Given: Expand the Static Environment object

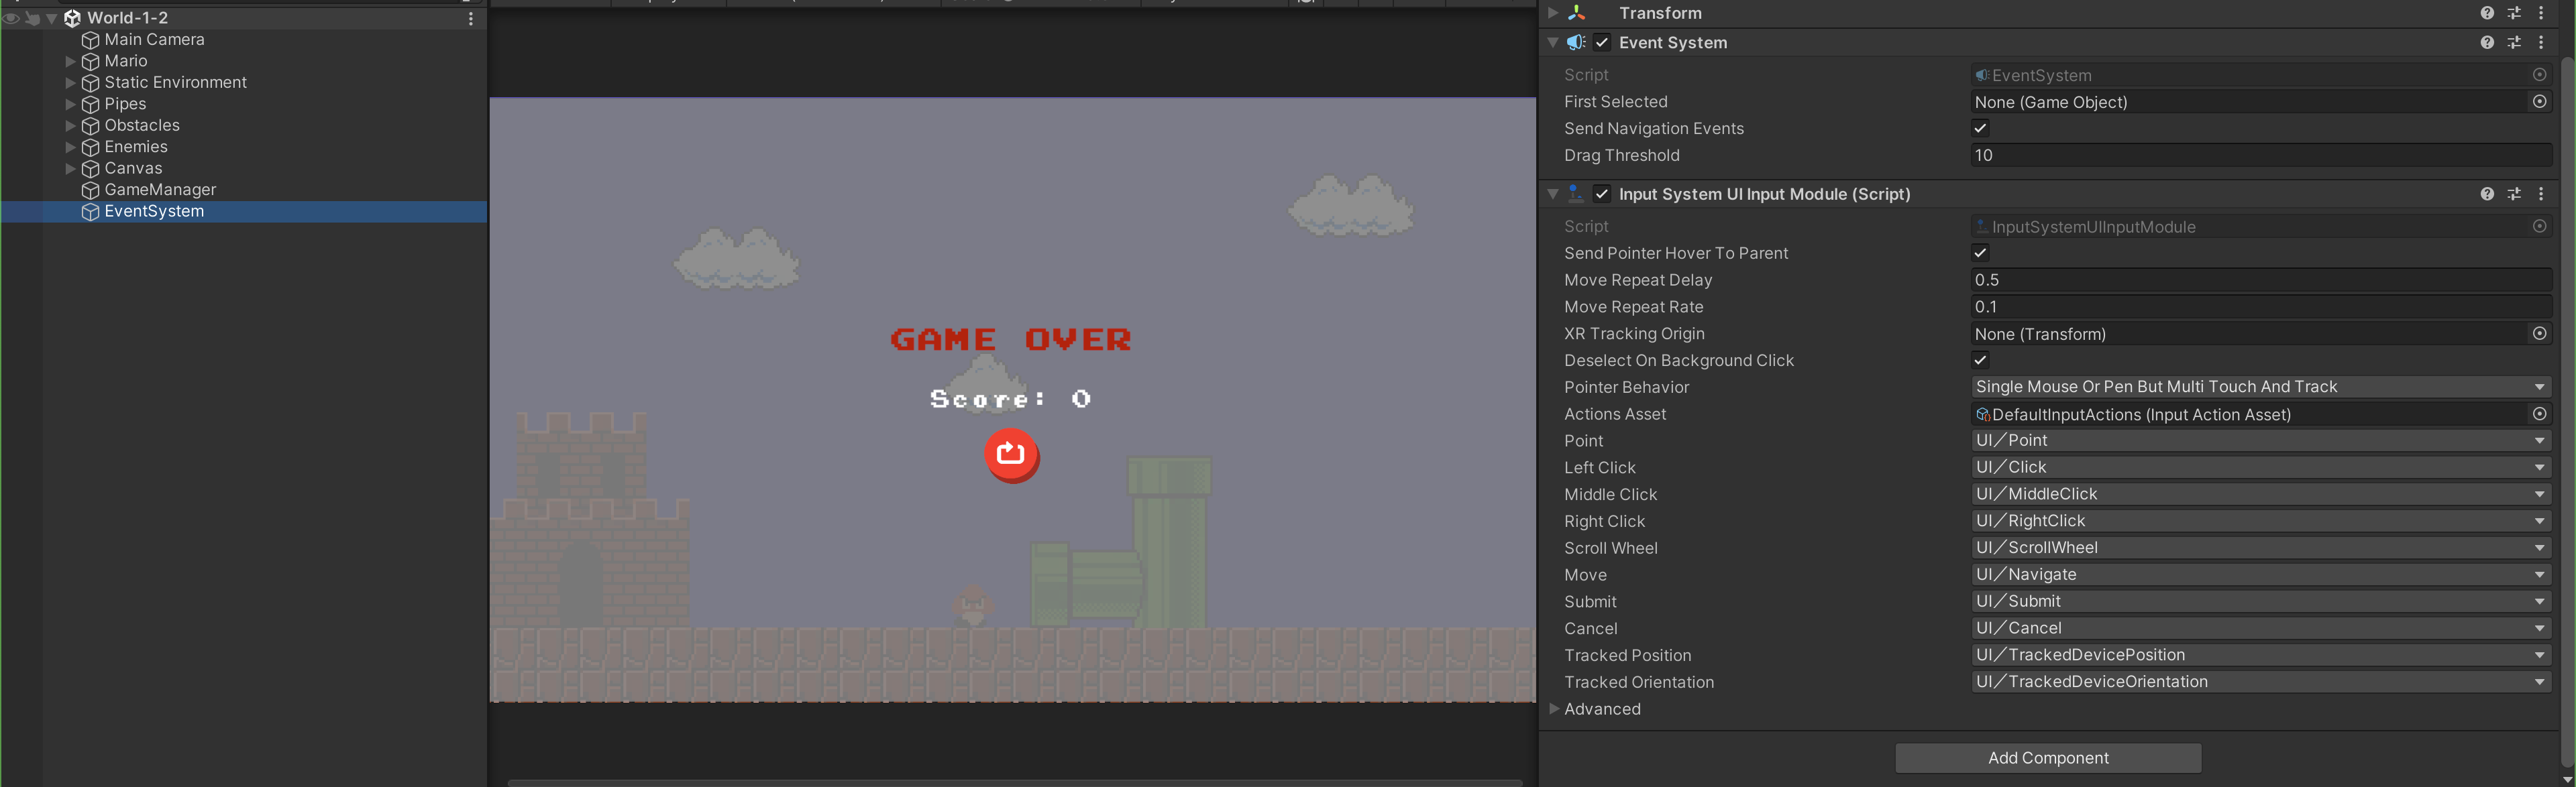Looking at the screenshot, I should pos(70,83).
